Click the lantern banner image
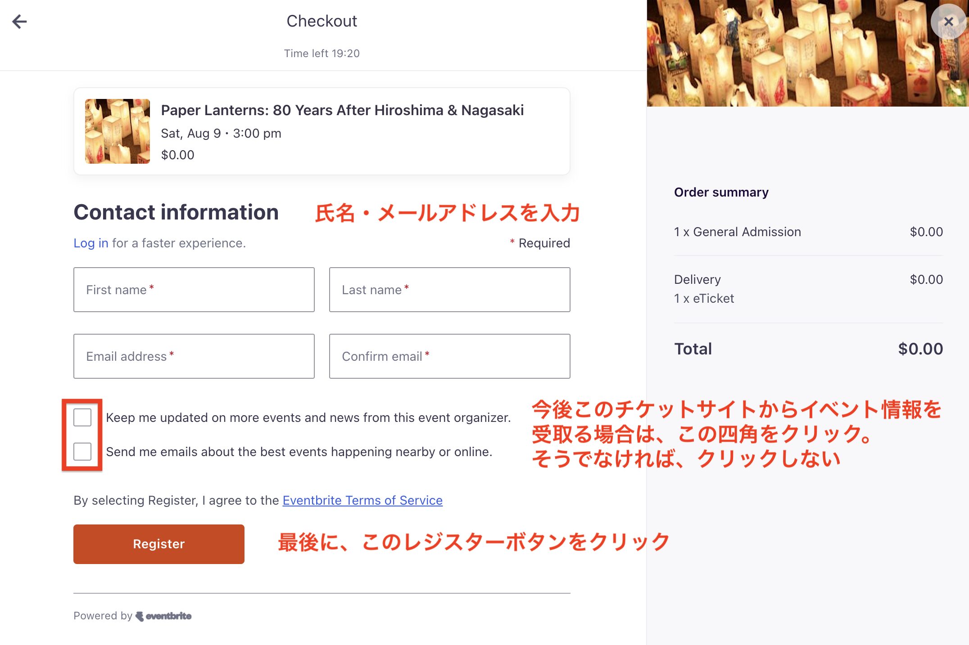This screenshot has width=969, height=645. coord(788,54)
